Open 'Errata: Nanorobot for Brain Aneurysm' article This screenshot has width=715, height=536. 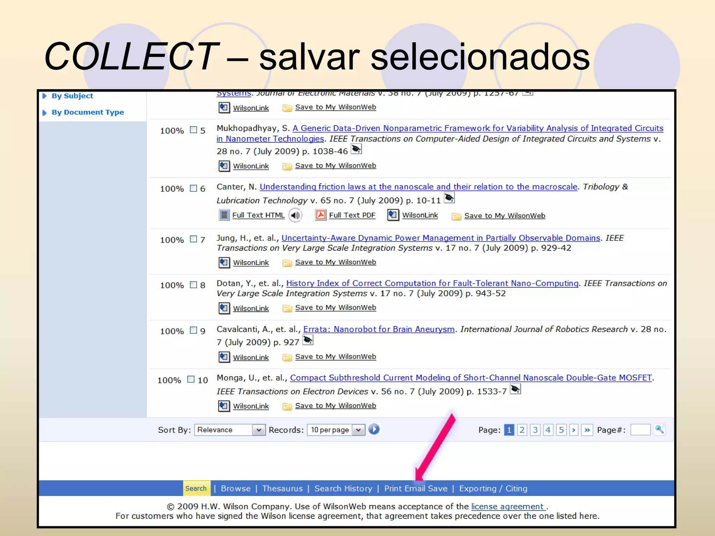coord(379,329)
